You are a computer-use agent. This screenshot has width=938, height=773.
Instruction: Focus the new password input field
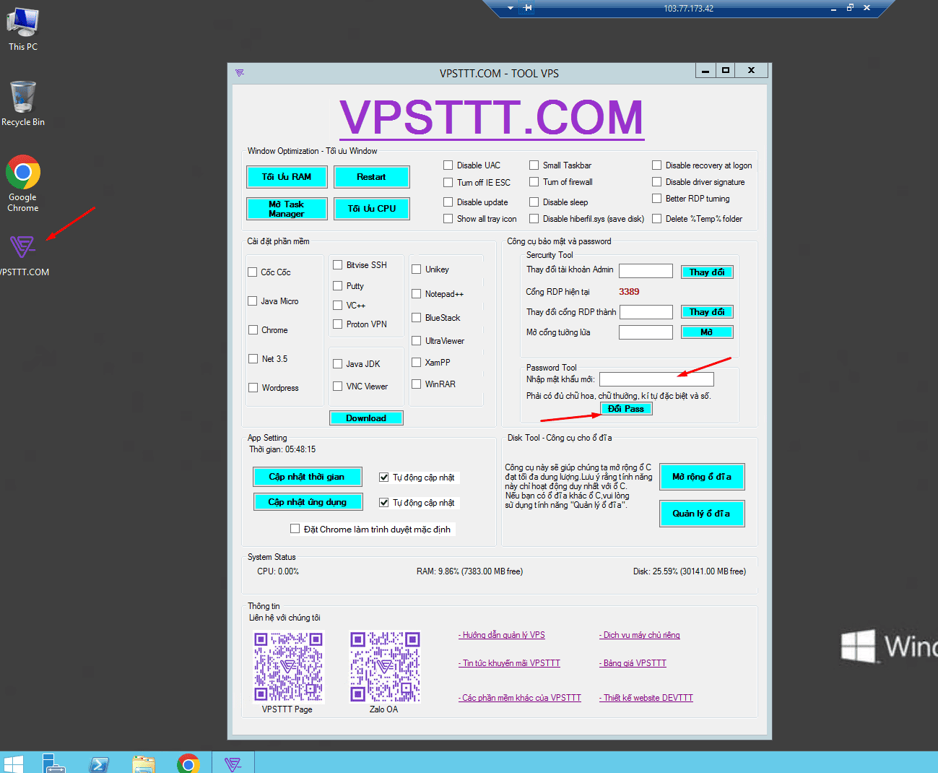pos(656,379)
